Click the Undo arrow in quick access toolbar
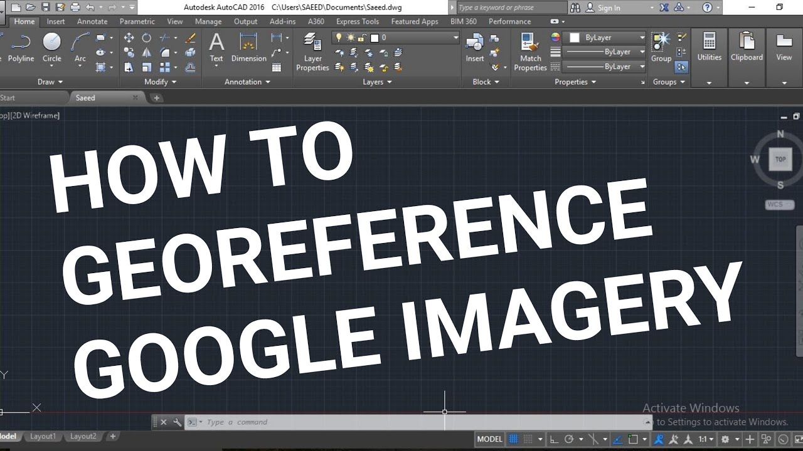The image size is (803, 451). pyautogui.click(x=90, y=8)
